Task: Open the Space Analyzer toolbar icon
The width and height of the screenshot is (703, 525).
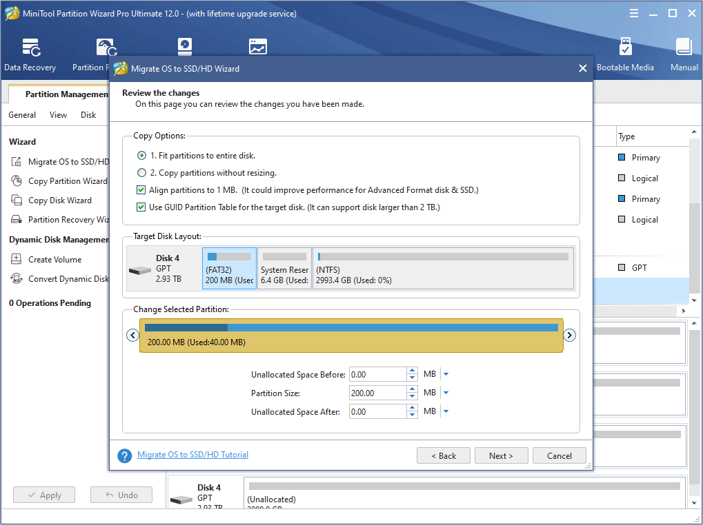Action: (x=258, y=47)
